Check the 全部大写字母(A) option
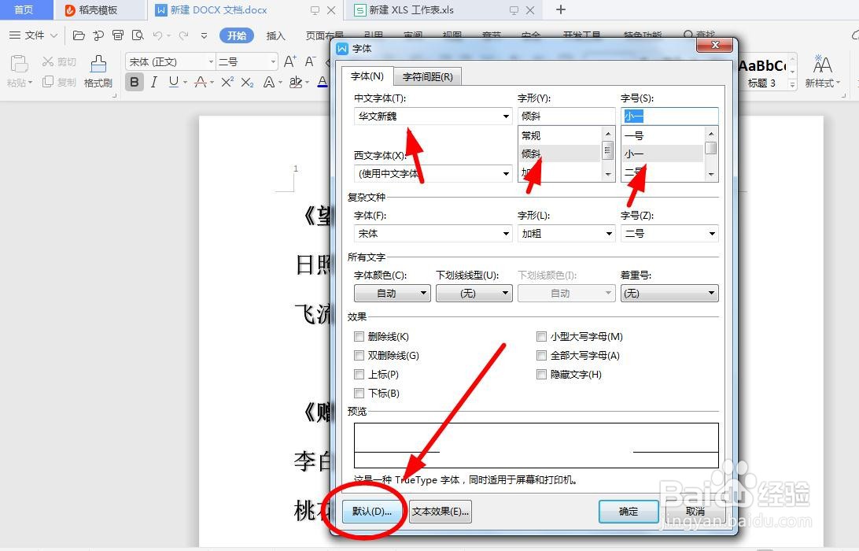Image resolution: width=859 pixels, height=551 pixels. (x=541, y=355)
